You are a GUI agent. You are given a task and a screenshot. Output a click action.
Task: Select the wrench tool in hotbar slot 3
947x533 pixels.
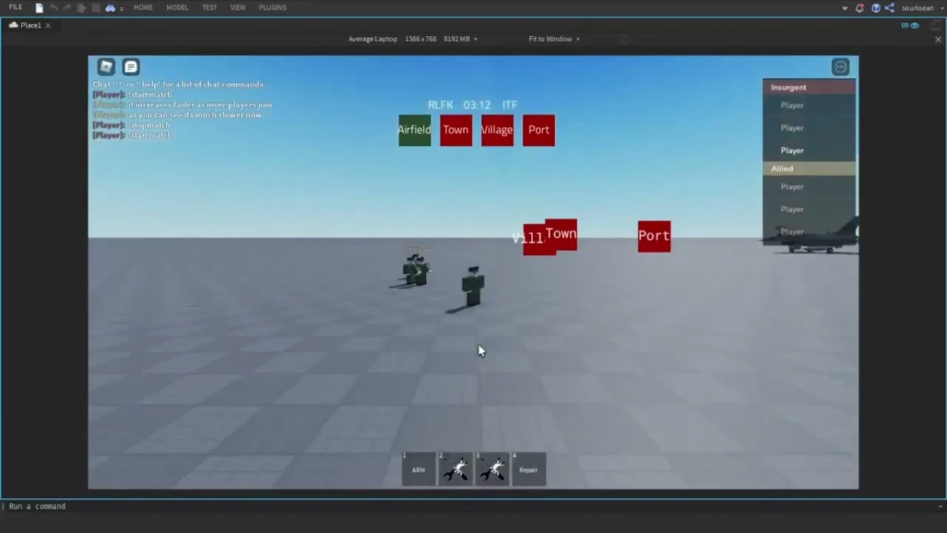pyautogui.click(x=492, y=469)
